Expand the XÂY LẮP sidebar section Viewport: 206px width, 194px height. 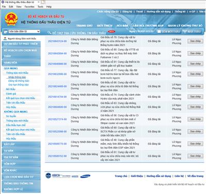[21, 144]
